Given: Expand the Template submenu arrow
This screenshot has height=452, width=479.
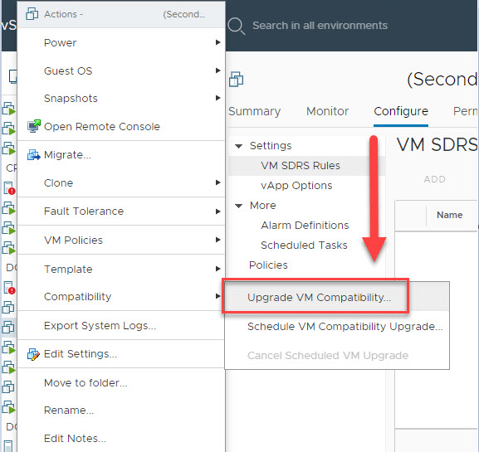Looking at the screenshot, I should [218, 269].
